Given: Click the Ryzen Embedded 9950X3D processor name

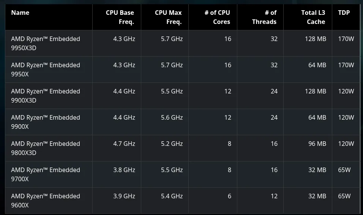Looking at the screenshot, I should 46,43.
